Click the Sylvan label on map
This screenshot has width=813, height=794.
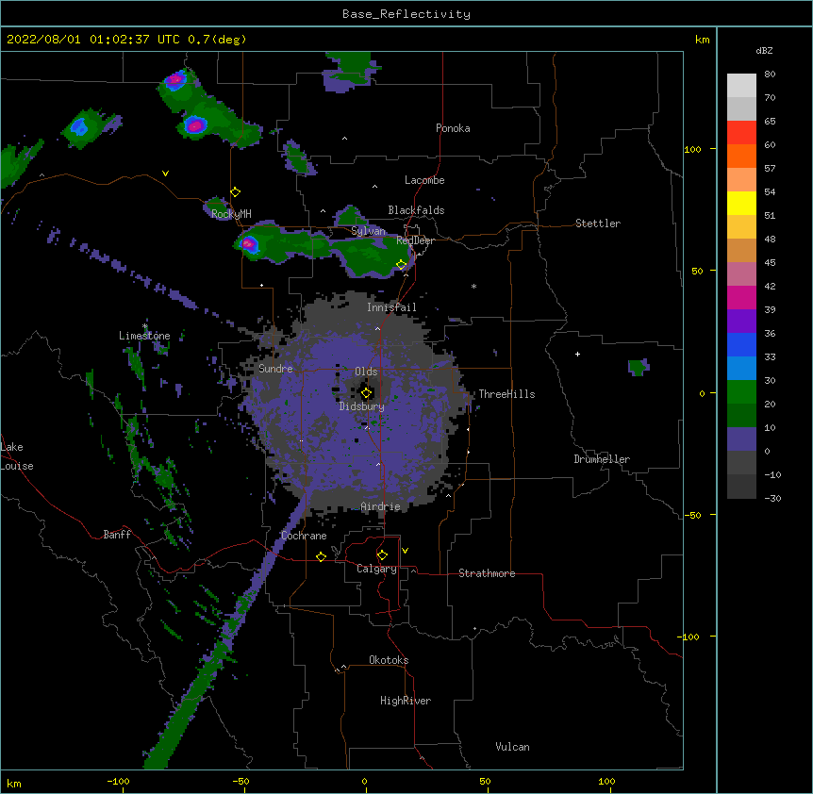368,231
